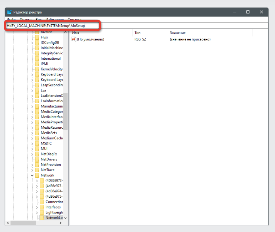Click the LeapSecondIn folder icon
This screenshot has height=232, width=275.
point(37,85)
